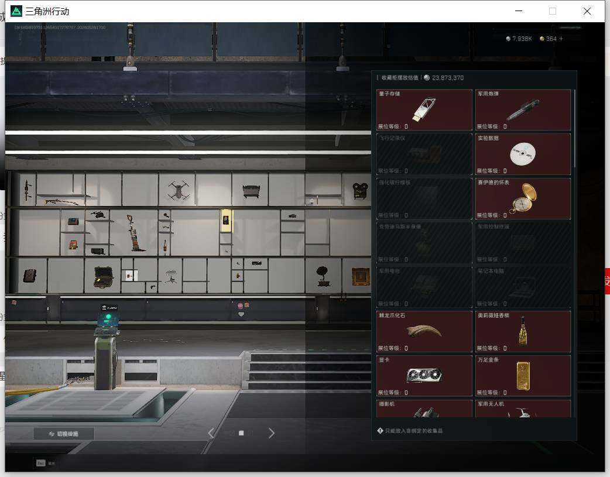Click the dimmed bust statue item card
This screenshot has width=610, height=477.
[x=424, y=243]
